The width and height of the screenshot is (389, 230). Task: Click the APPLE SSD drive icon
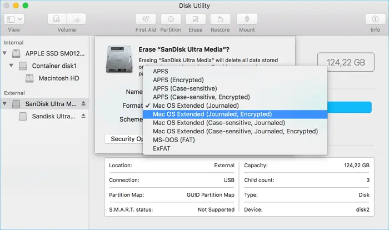point(16,53)
